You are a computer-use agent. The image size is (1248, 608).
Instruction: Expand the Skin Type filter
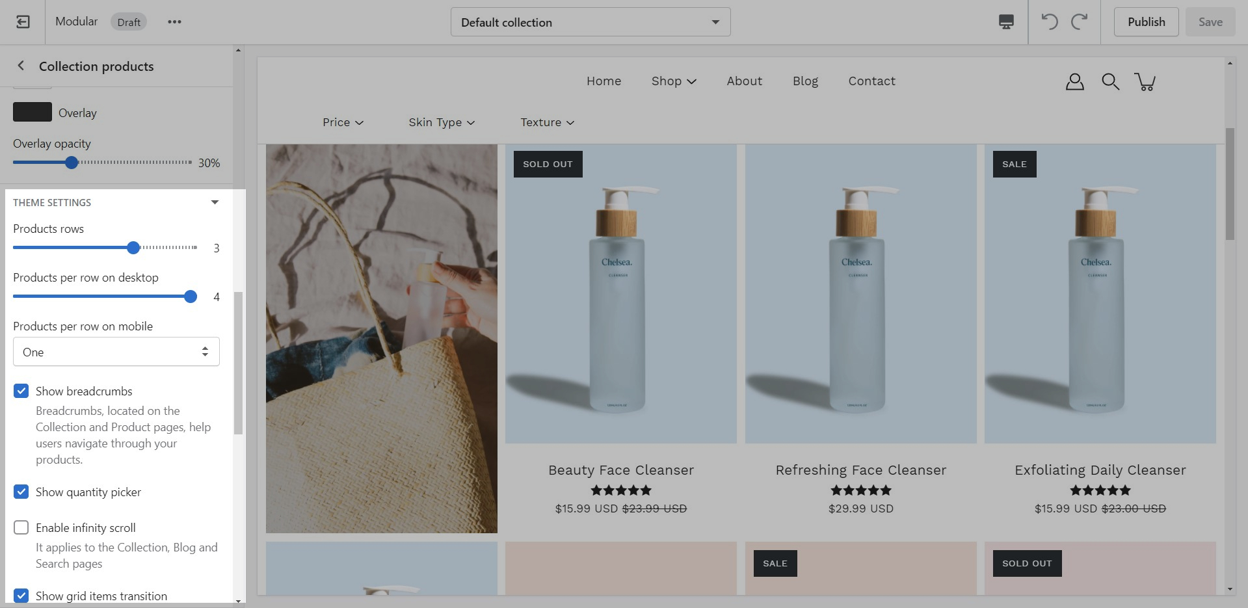click(442, 122)
